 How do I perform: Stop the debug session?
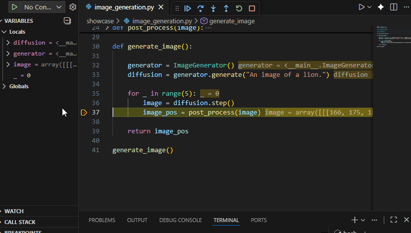[x=252, y=8]
